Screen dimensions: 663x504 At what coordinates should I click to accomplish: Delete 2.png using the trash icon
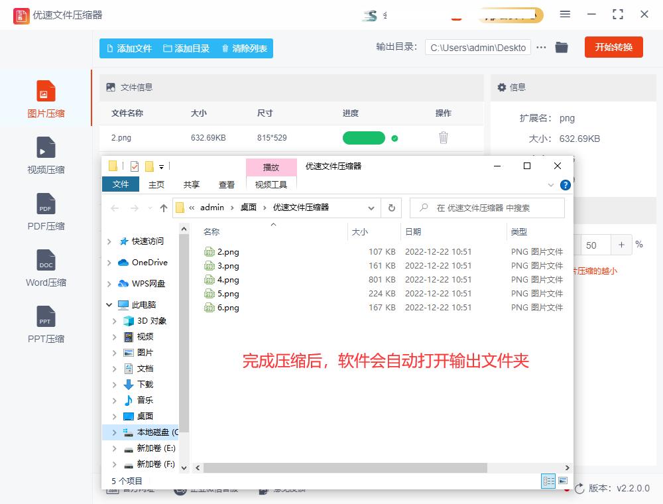(x=443, y=137)
